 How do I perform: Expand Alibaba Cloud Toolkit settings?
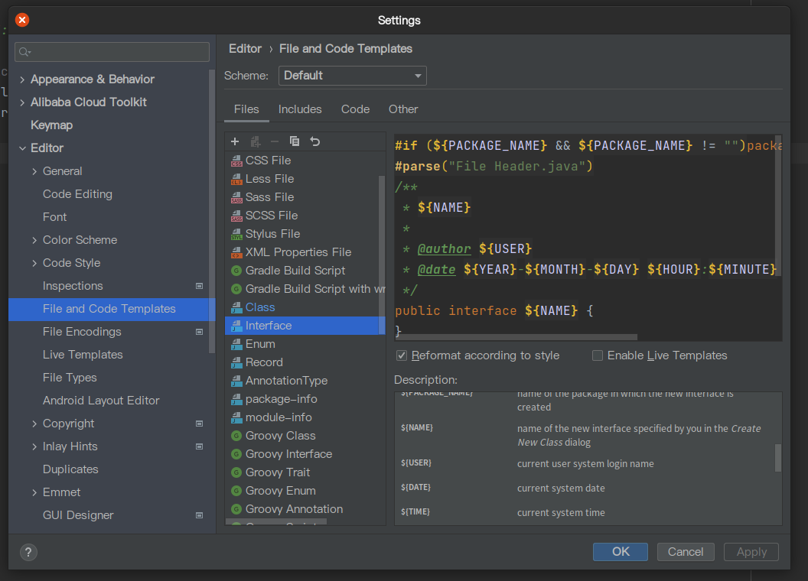coord(22,102)
